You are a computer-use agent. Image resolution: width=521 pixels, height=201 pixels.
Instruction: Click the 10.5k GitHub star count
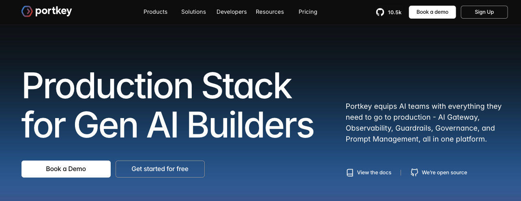tap(395, 13)
